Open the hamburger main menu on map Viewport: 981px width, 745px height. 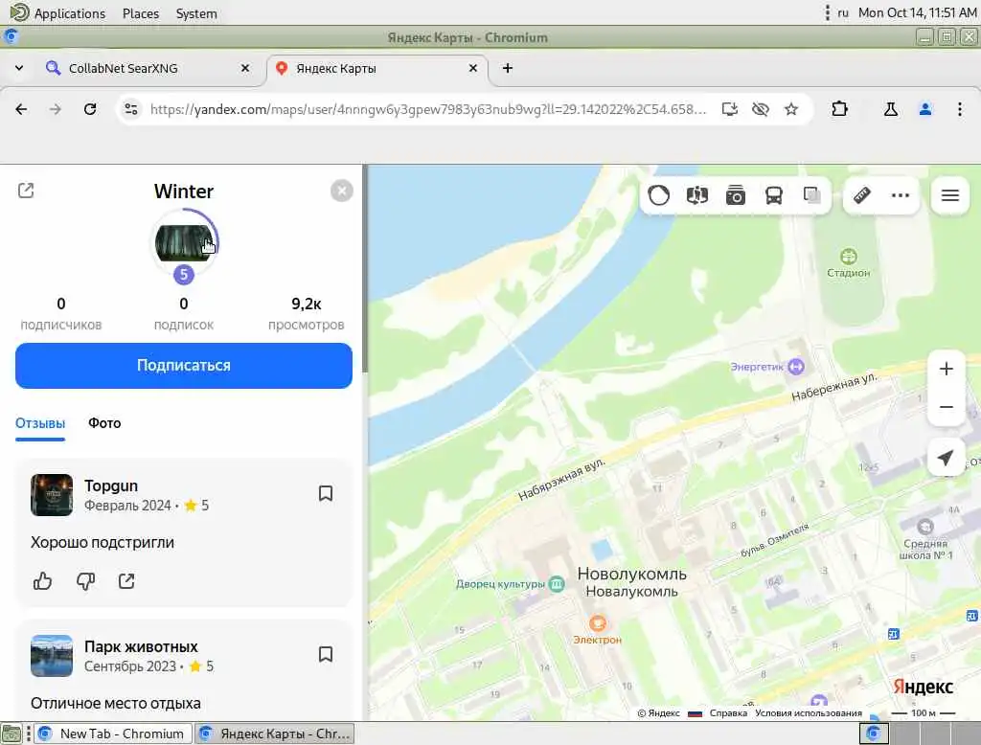(949, 195)
